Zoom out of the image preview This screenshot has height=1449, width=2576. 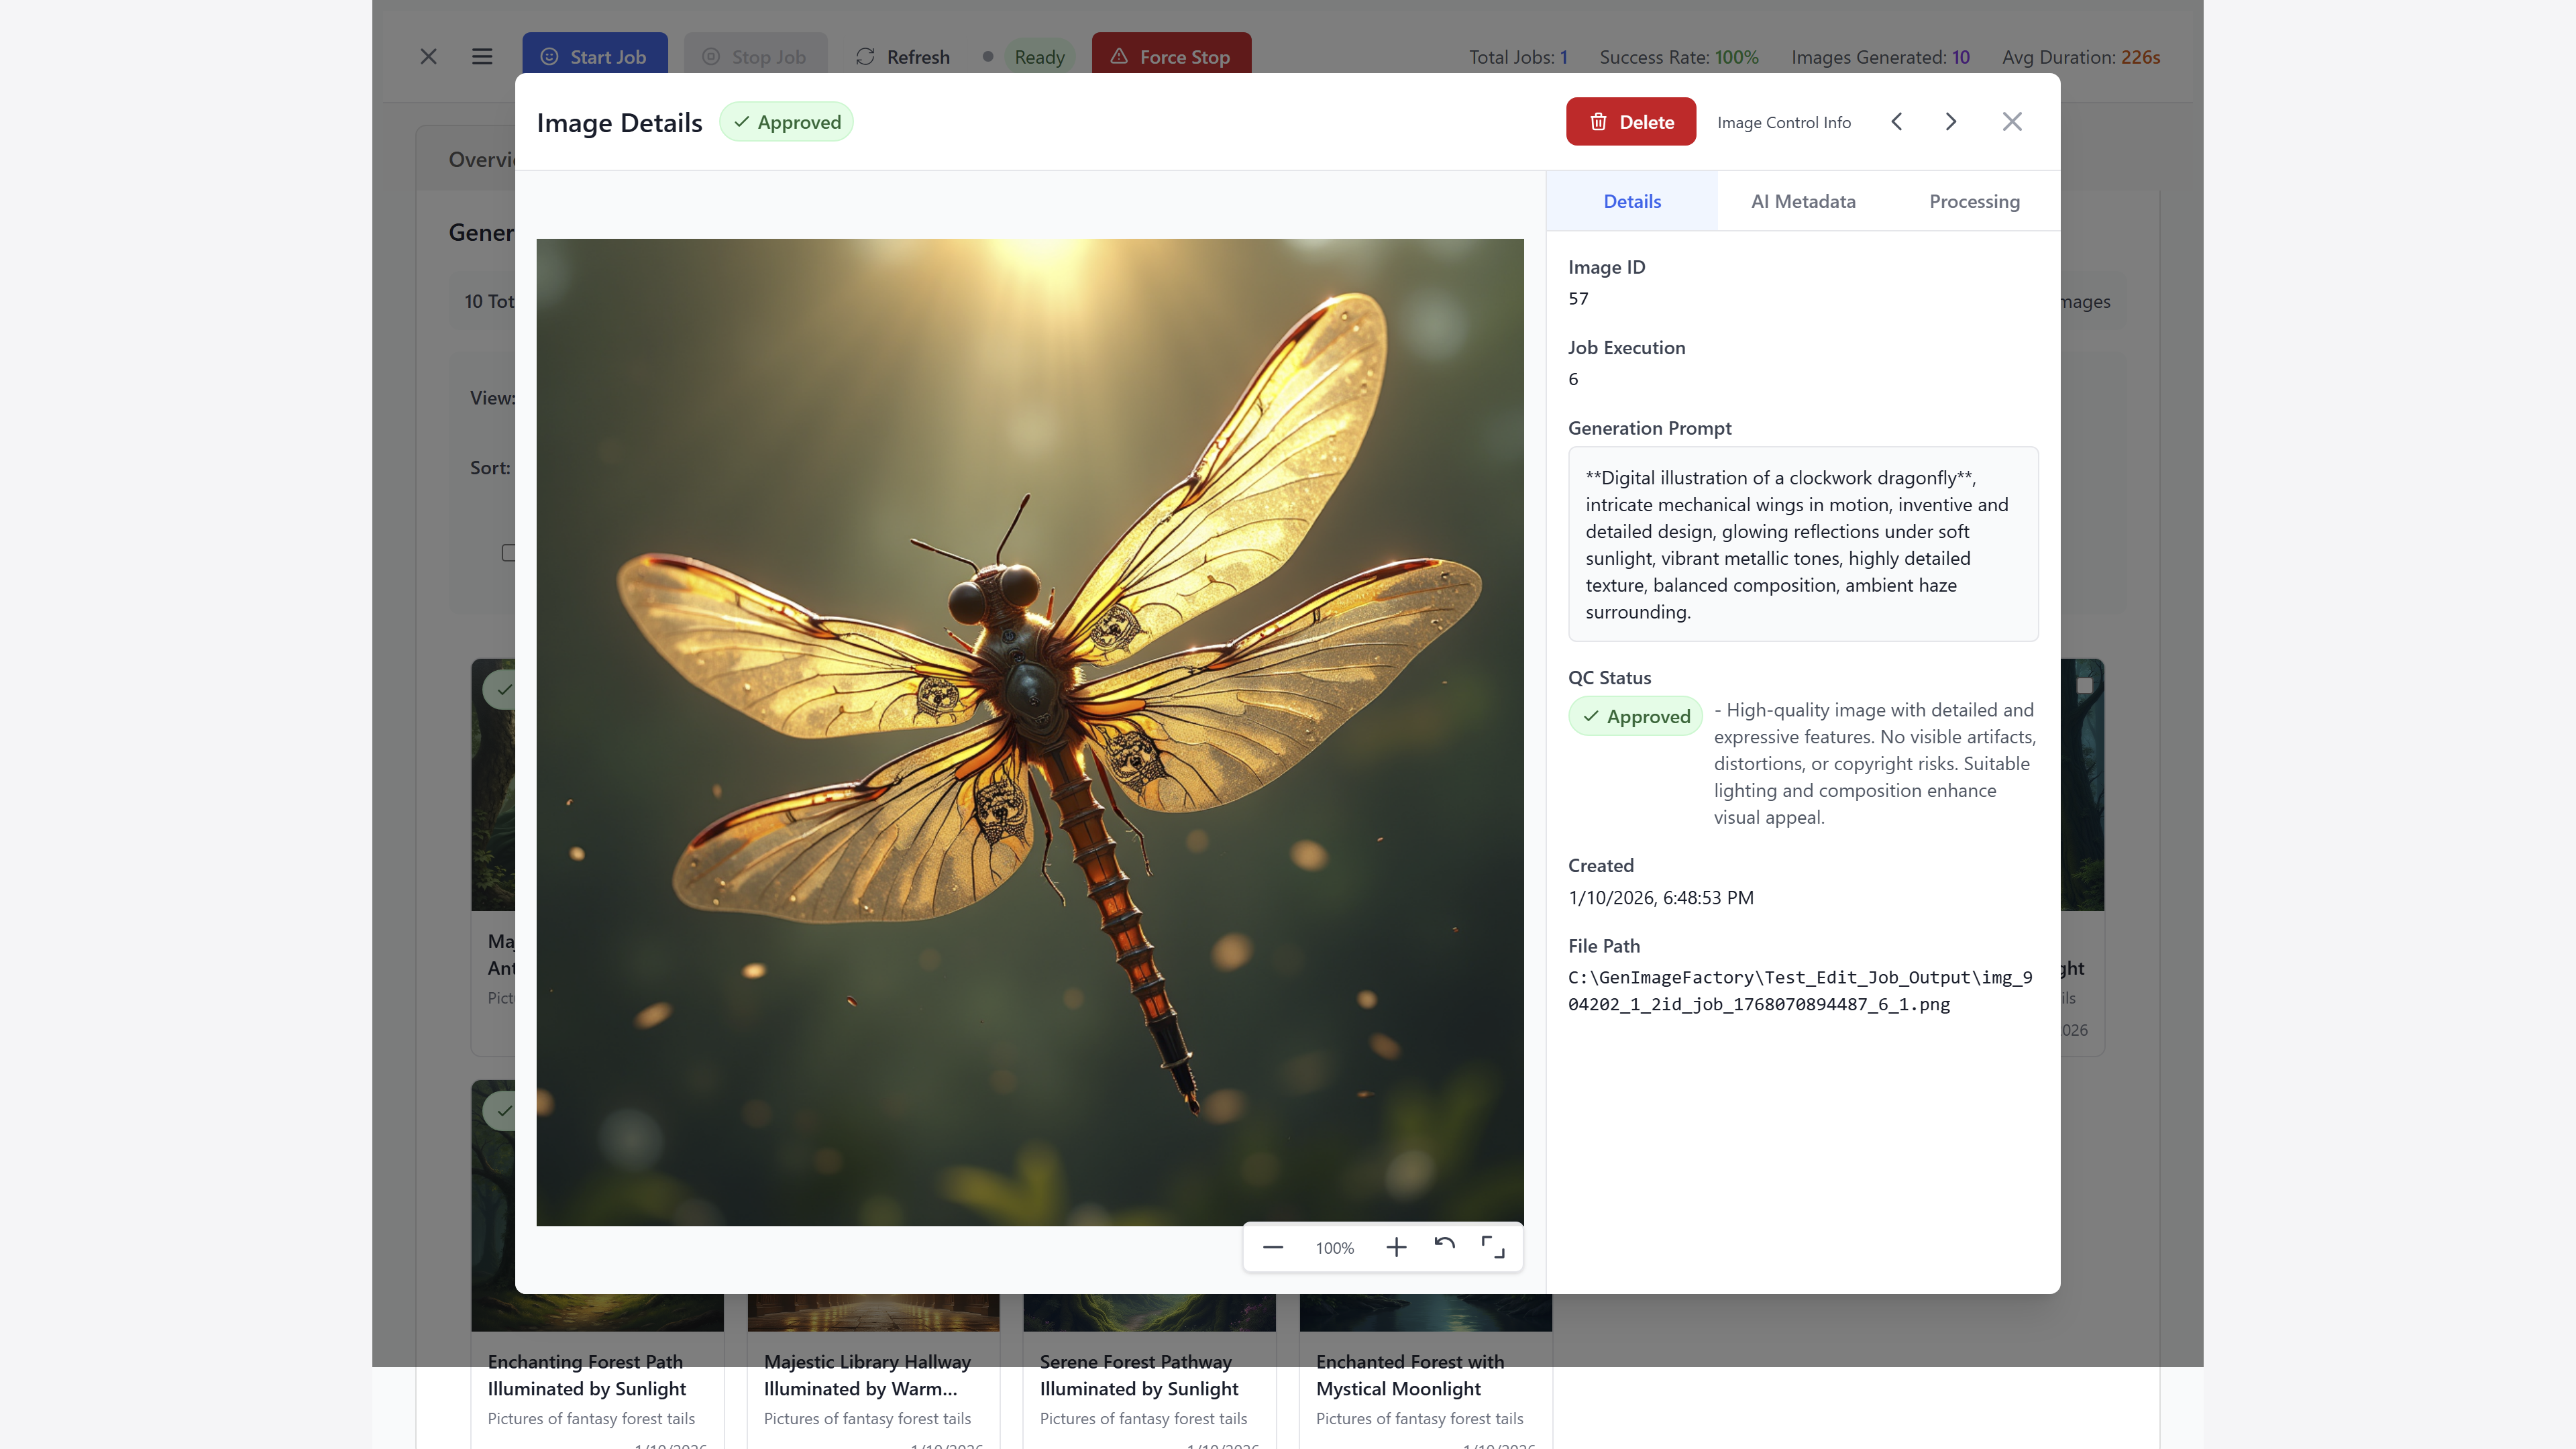[1273, 1247]
